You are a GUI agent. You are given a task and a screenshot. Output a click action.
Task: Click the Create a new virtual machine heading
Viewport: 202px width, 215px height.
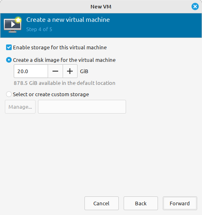coord(68,20)
